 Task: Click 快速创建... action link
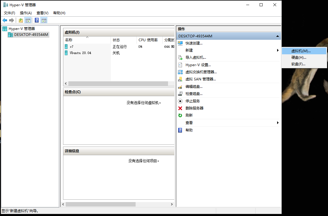coord(194,43)
